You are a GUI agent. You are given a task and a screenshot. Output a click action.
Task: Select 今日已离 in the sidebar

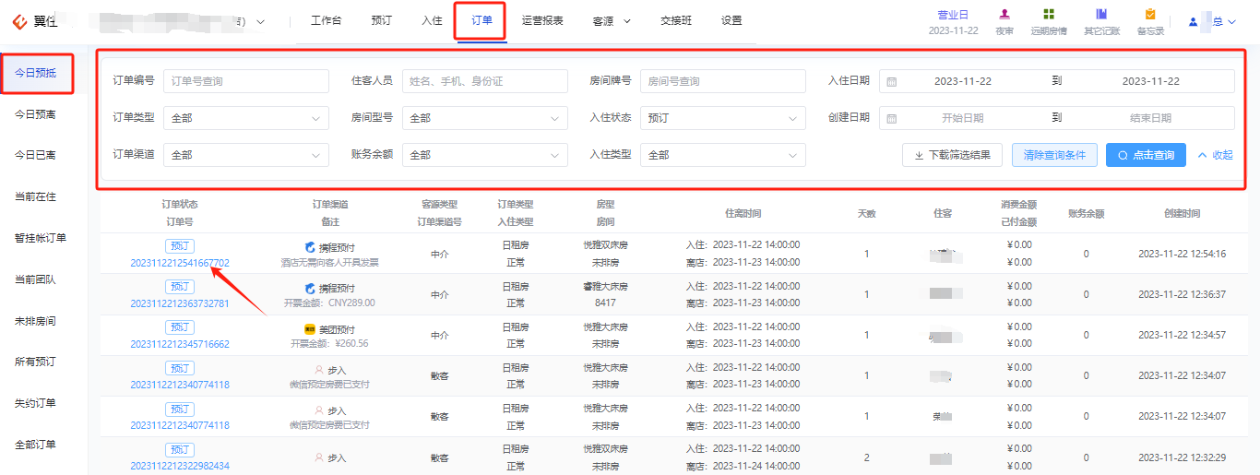coord(35,155)
